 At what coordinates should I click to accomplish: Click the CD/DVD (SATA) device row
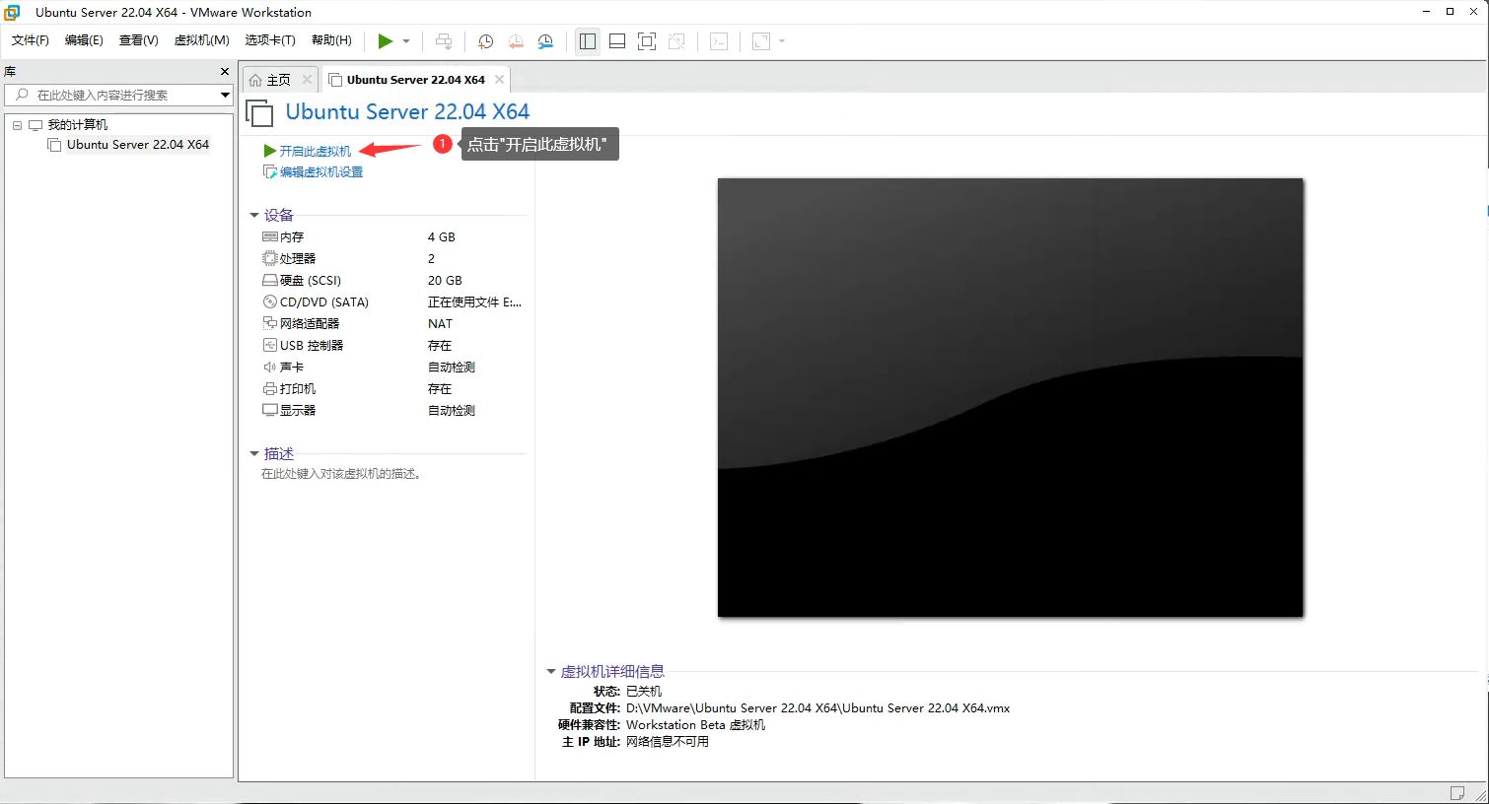392,302
